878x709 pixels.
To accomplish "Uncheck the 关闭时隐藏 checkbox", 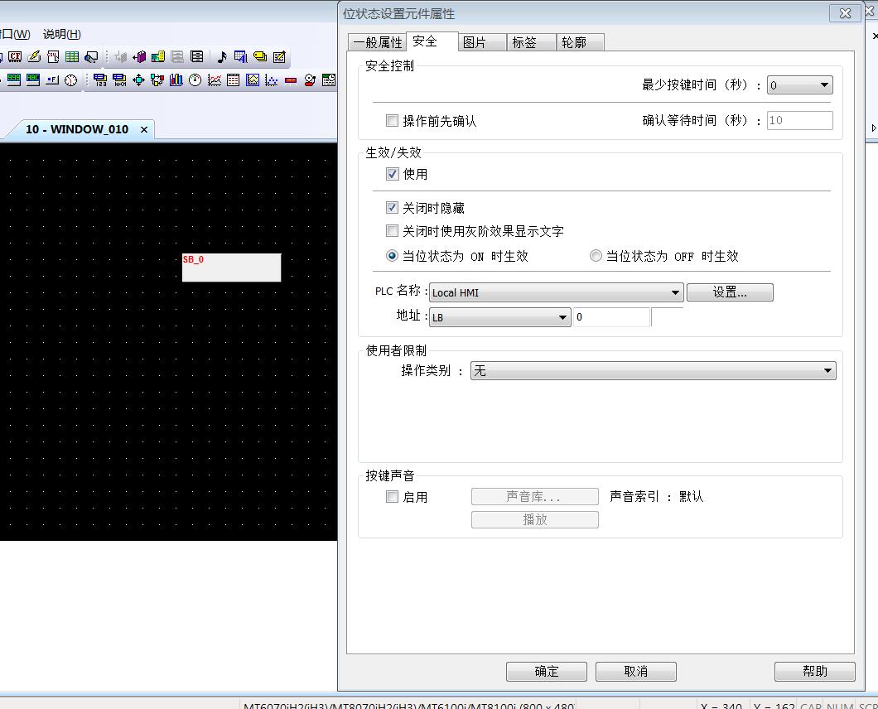I will pos(393,208).
